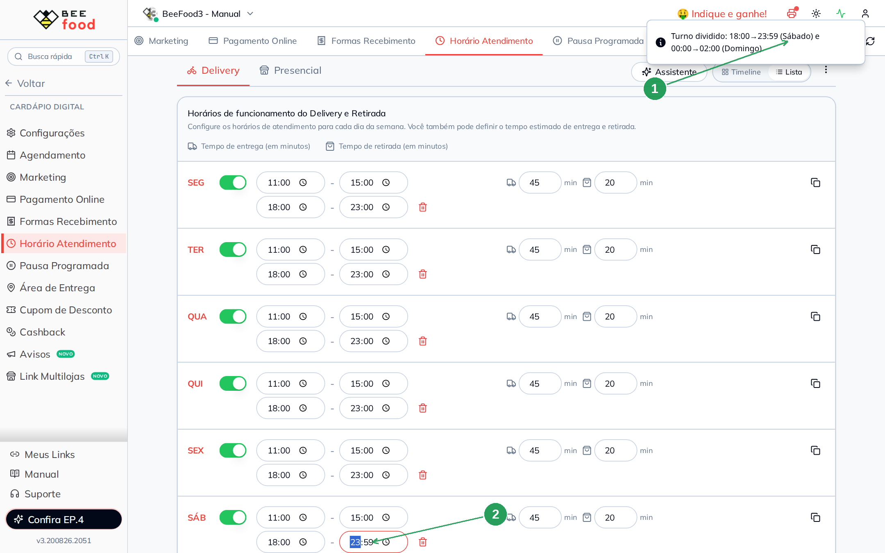885x553 pixels.
Task: Open Avisos in sidebar
Action: [x=64, y=354]
